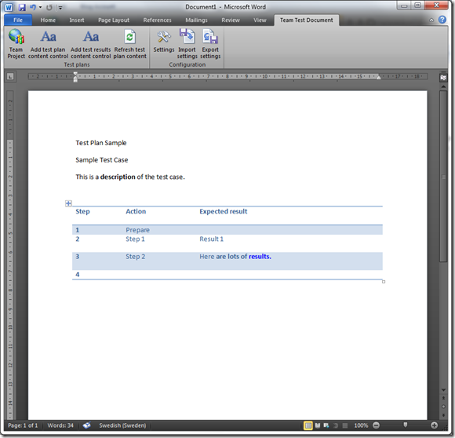The height and width of the screenshot is (438, 455).
Task: Expand the Undo history dropdown arrow
Action: 40,7
